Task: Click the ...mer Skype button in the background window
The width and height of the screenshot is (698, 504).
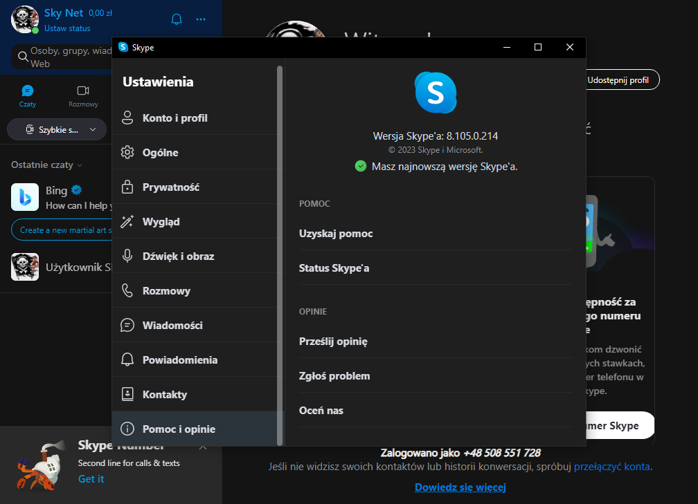Action: pos(620,425)
